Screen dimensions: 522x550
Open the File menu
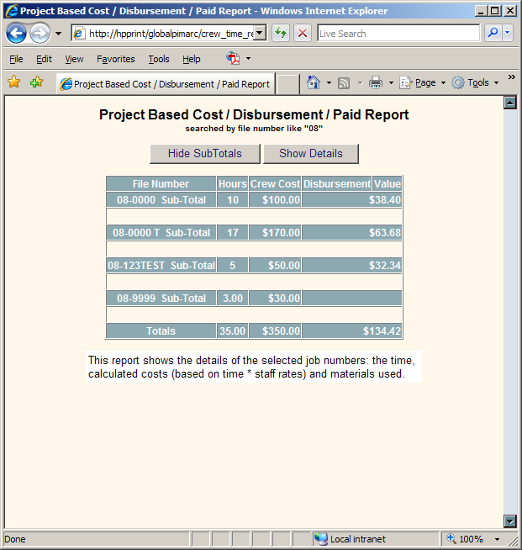click(x=16, y=59)
